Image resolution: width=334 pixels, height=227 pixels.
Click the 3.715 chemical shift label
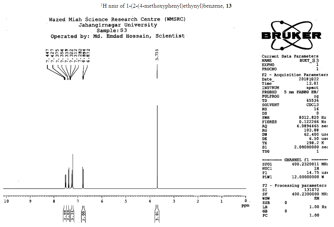157,55
